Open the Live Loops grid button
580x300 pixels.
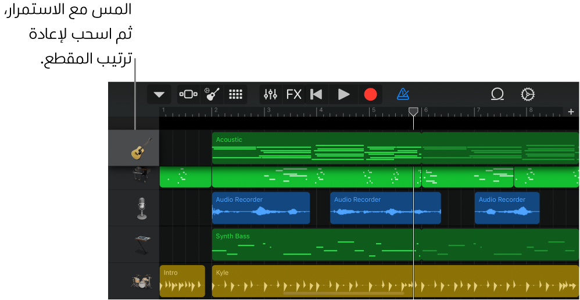[x=235, y=95]
